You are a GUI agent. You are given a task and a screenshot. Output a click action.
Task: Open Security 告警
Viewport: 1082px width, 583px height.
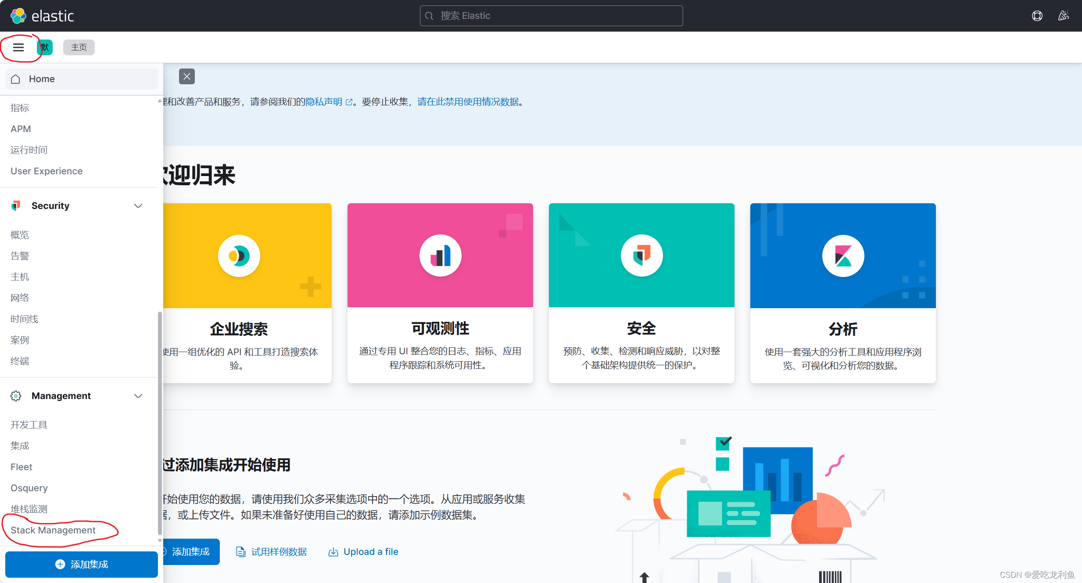point(20,256)
